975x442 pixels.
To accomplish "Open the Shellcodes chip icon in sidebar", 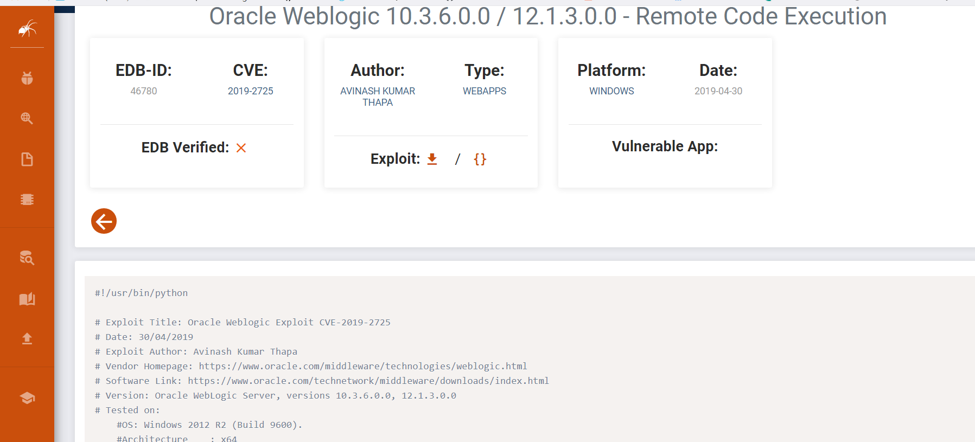I will [27, 200].
